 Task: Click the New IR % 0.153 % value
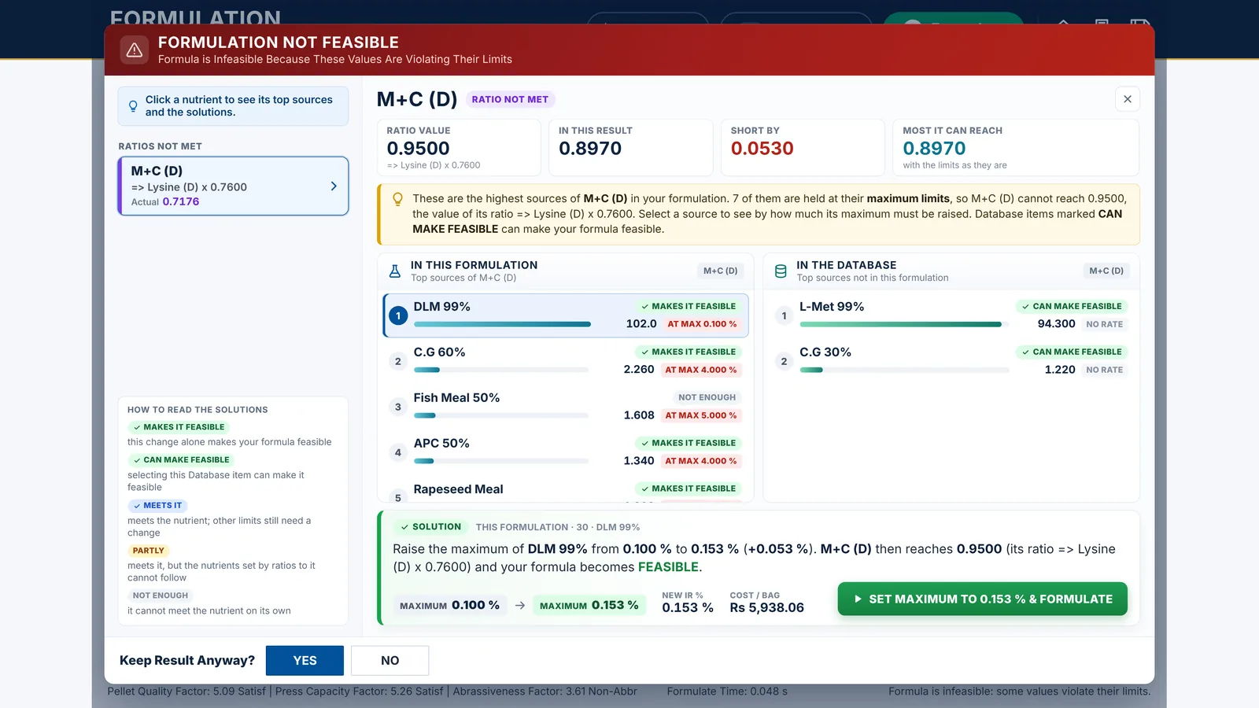[x=687, y=607]
